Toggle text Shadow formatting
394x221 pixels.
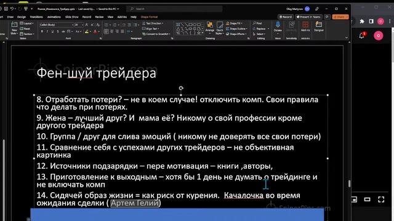click(58, 31)
